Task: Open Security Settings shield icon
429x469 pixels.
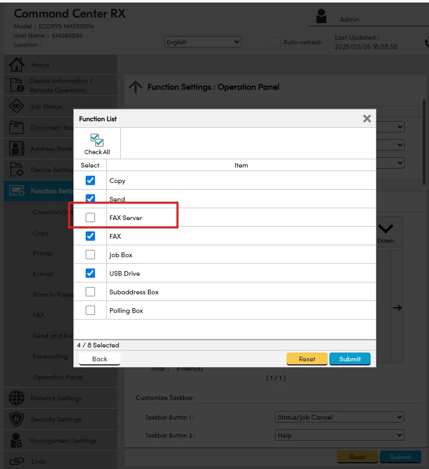Action: (x=17, y=419)
